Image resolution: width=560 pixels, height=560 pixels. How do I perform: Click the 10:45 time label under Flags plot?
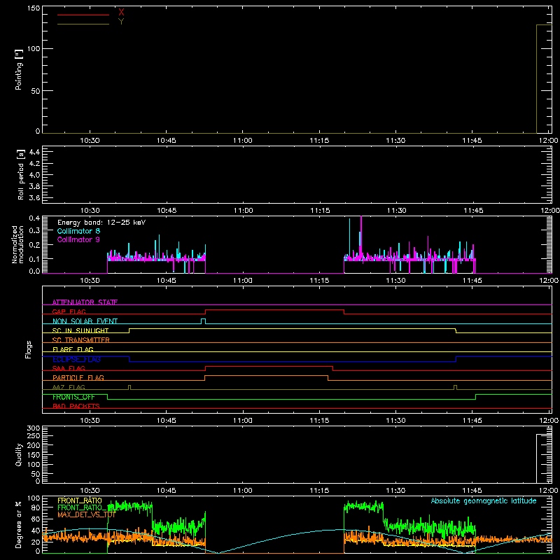[166, 421]
